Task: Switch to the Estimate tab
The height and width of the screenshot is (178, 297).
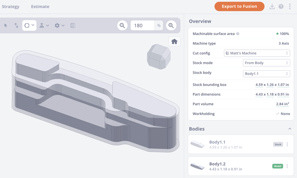Action: coord(40,7)
